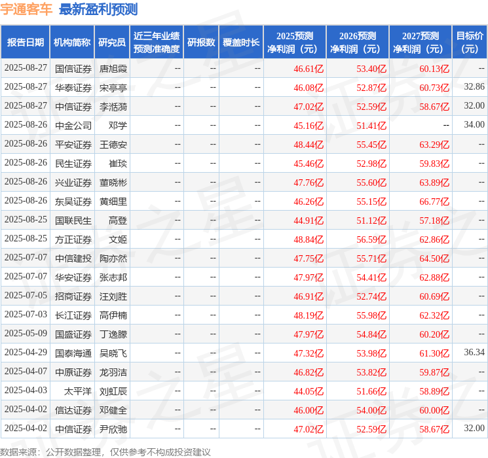Click the 目标价 column header
Image resolution: width=488 pixels, height=458 pixels.
(x=470, y=43)
